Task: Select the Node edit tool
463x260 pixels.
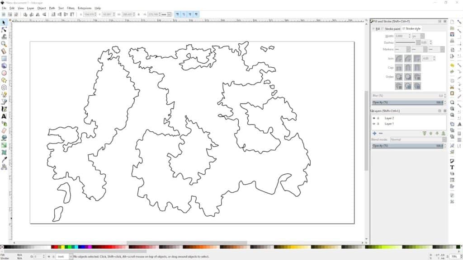Action: coord(4,30)
